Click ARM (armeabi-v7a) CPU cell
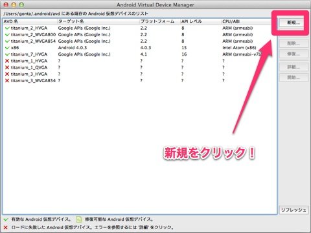This screenshot has width=311, height=233. [x=242, y=54]
